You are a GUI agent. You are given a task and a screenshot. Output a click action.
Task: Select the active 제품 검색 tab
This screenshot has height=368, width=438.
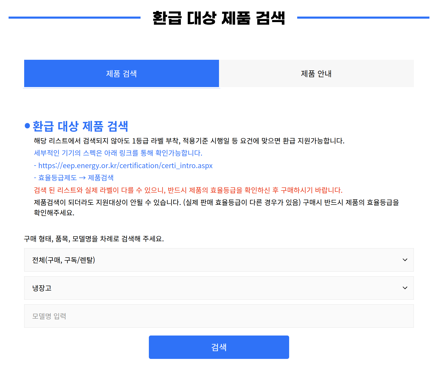121,74
